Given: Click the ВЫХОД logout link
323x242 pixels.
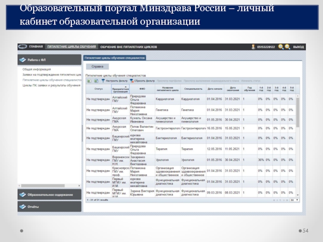Looking at the screenshot, I should pyautogui.click(x=298, y=47).
